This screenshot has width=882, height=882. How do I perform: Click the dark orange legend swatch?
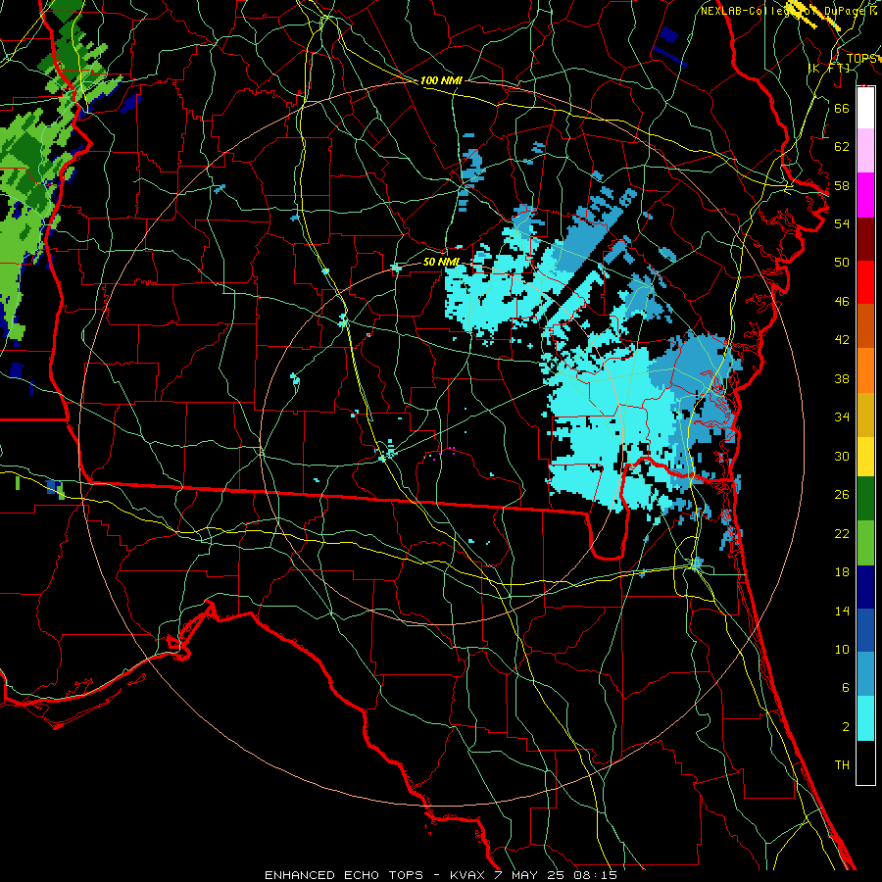pyautogui.click(x=865, y=325)
